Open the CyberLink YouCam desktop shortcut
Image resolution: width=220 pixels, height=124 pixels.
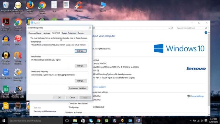[6, 58]
